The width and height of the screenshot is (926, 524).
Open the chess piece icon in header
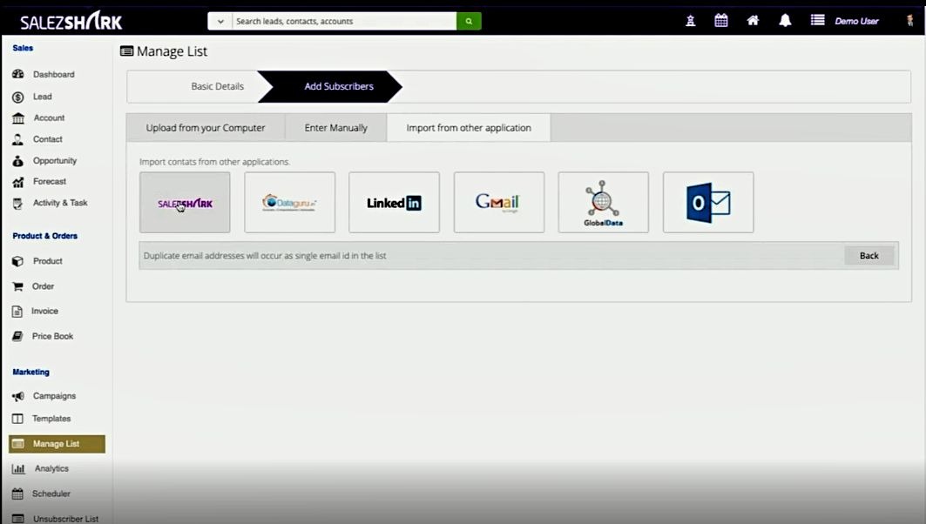point(691,21)
